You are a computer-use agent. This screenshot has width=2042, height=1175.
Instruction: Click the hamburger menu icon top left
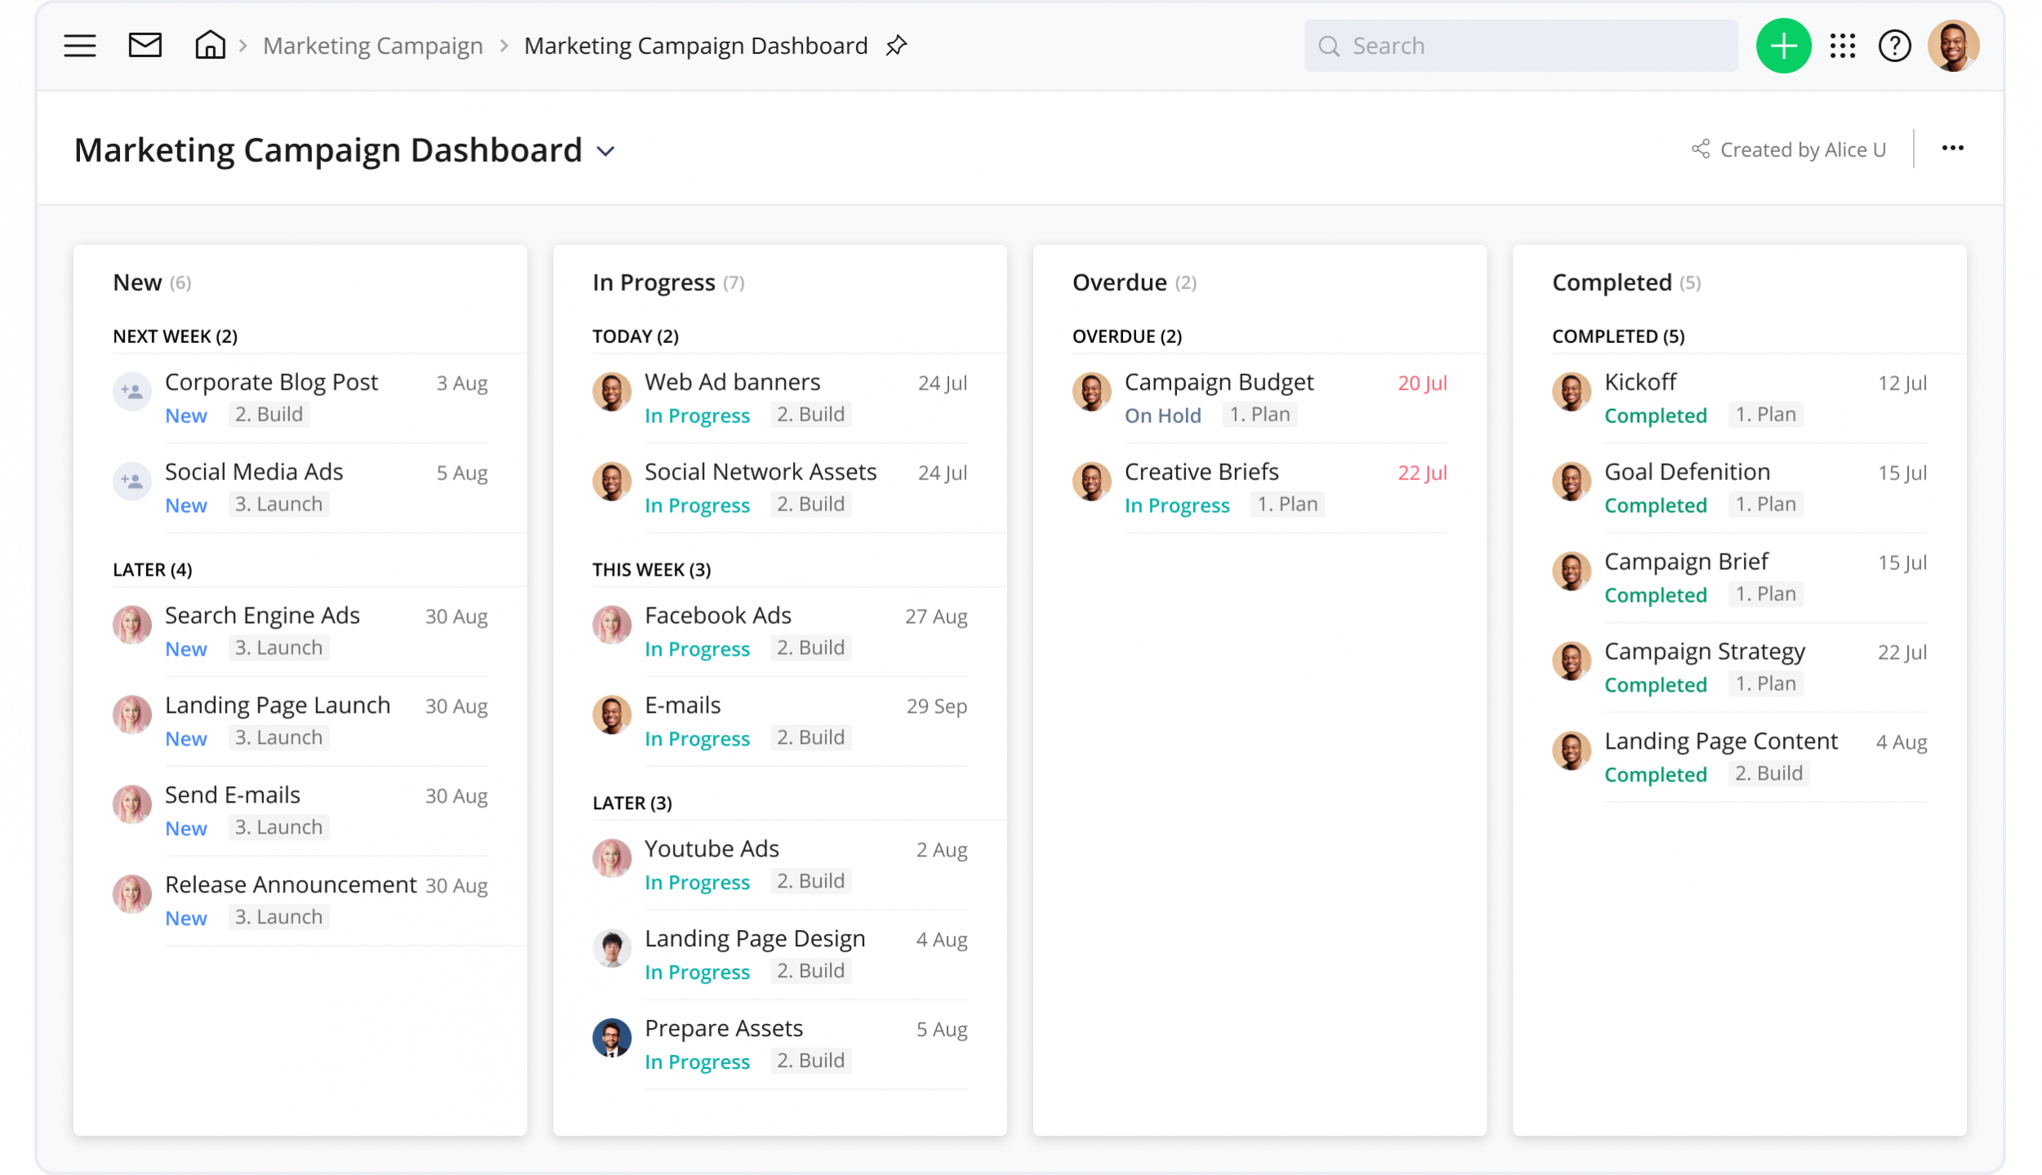coord(78,45)
